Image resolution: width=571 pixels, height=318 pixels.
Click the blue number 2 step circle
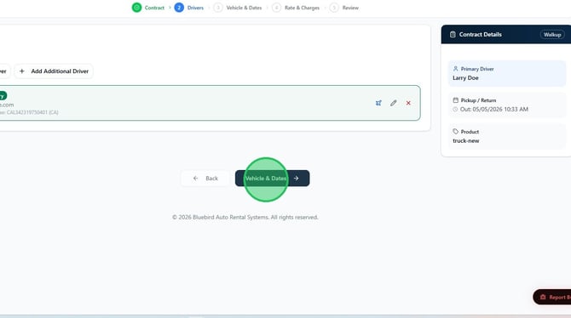pos(179,8)
